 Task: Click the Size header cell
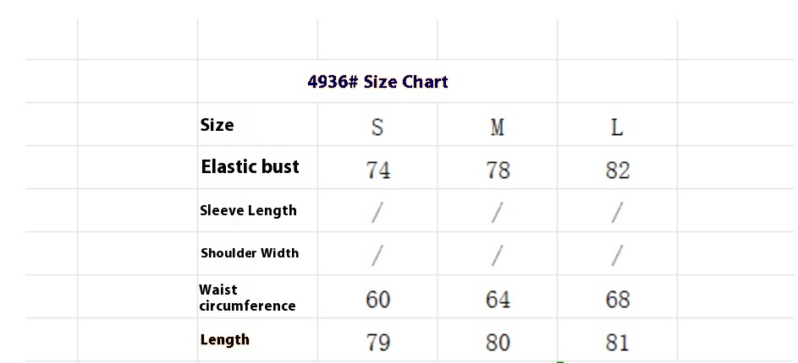point(257,124)
